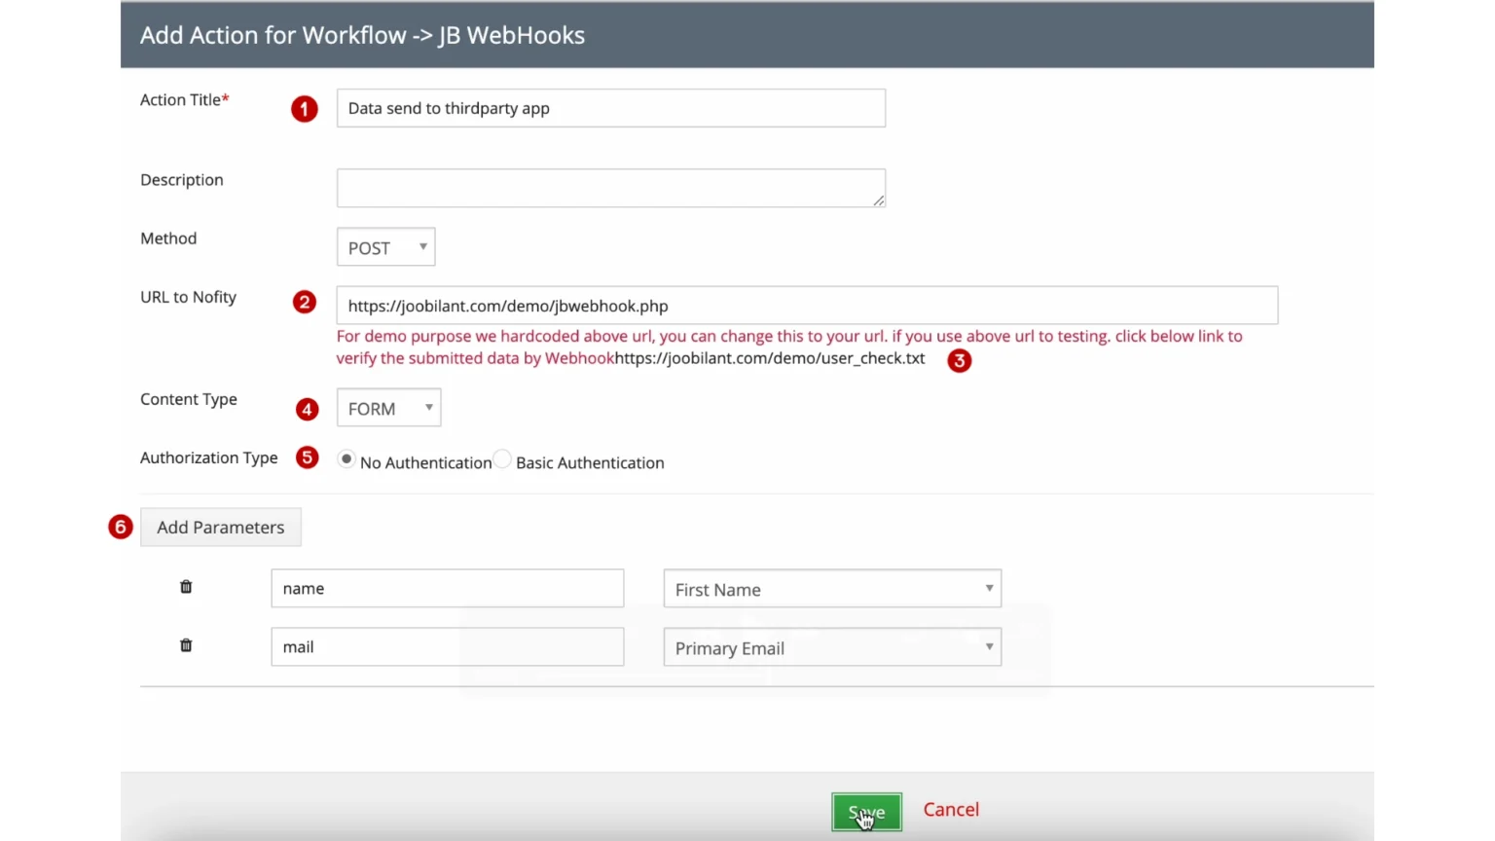
Task: Click the URL to Notify input field
Action: point(806,305)
